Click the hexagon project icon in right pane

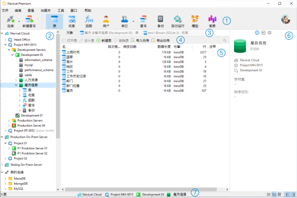(270, 33)
